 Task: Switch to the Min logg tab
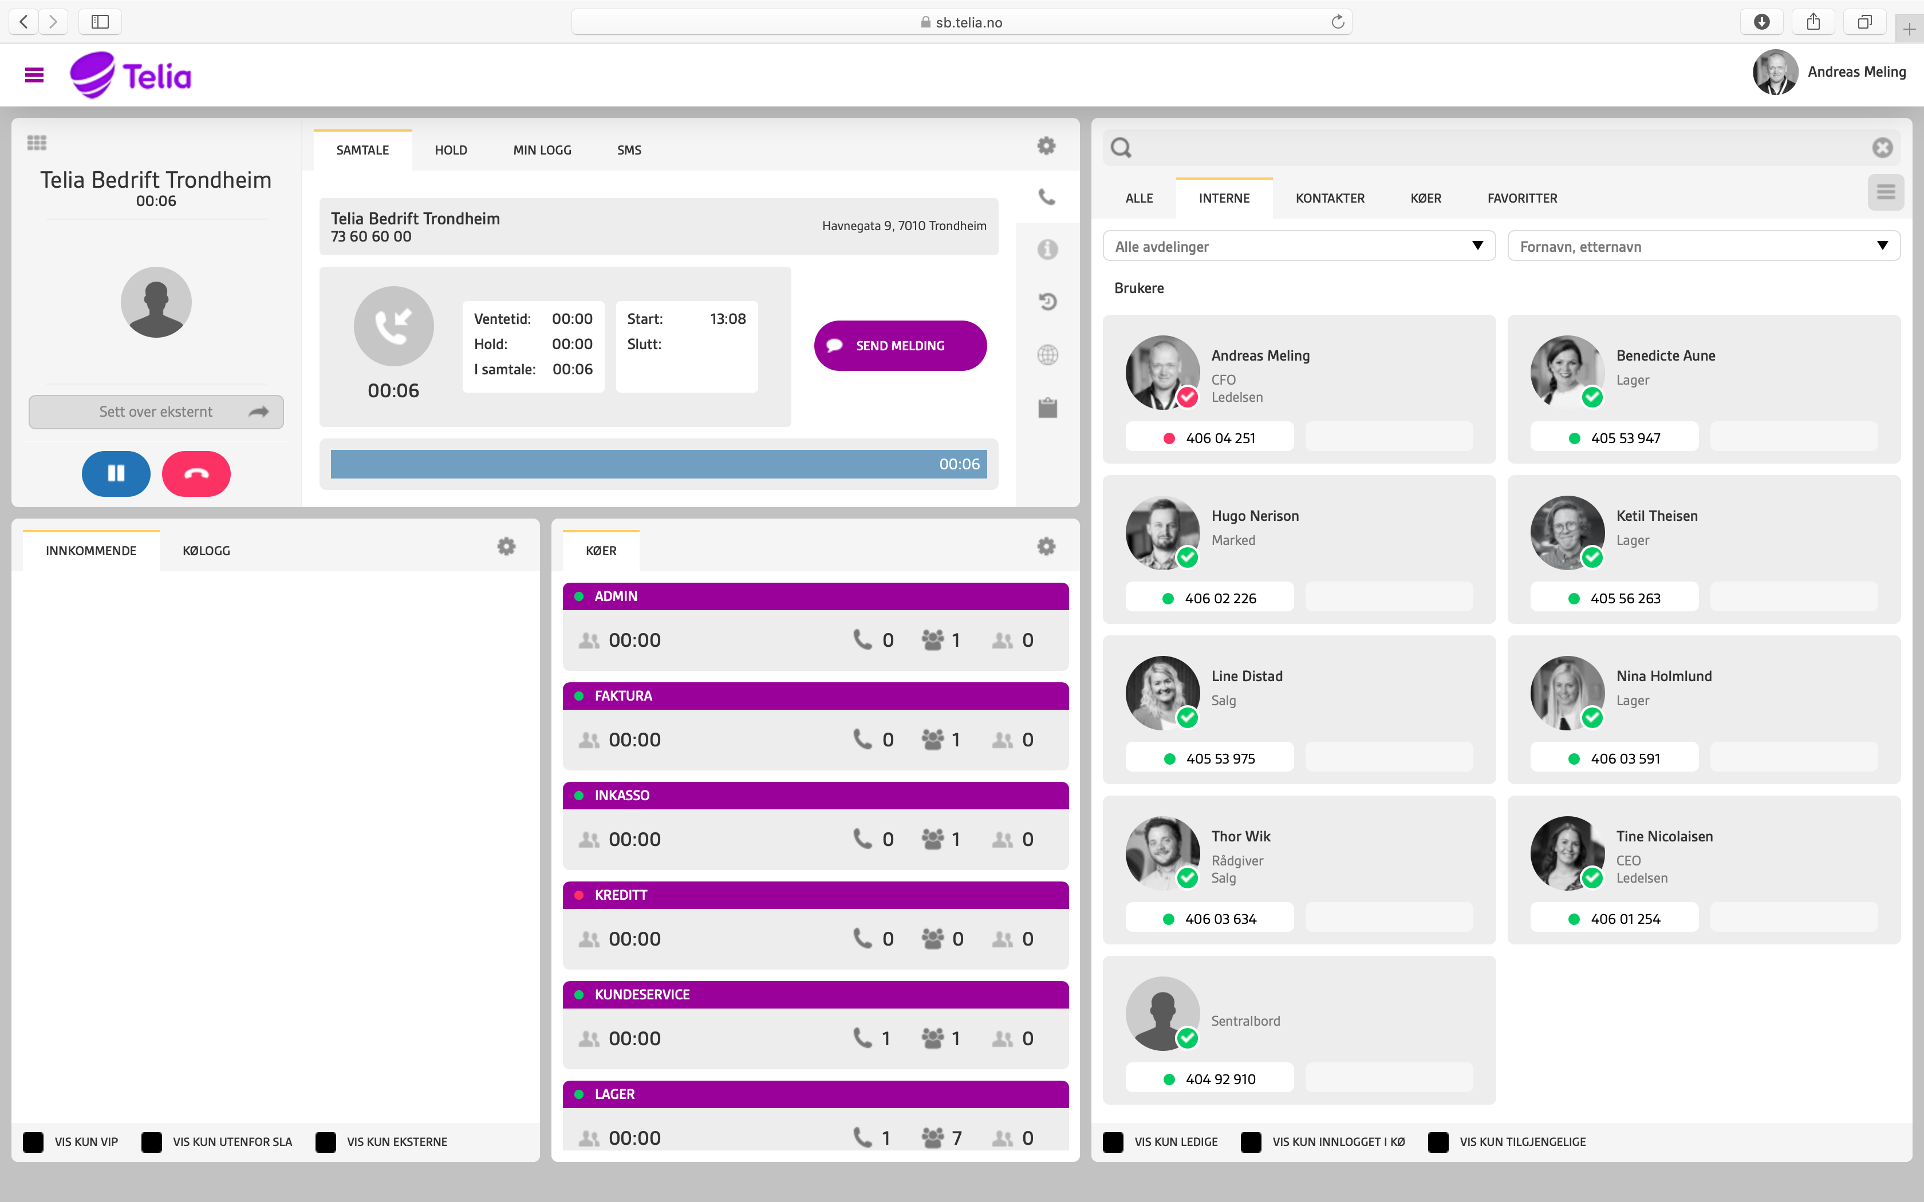click(542, 150)
